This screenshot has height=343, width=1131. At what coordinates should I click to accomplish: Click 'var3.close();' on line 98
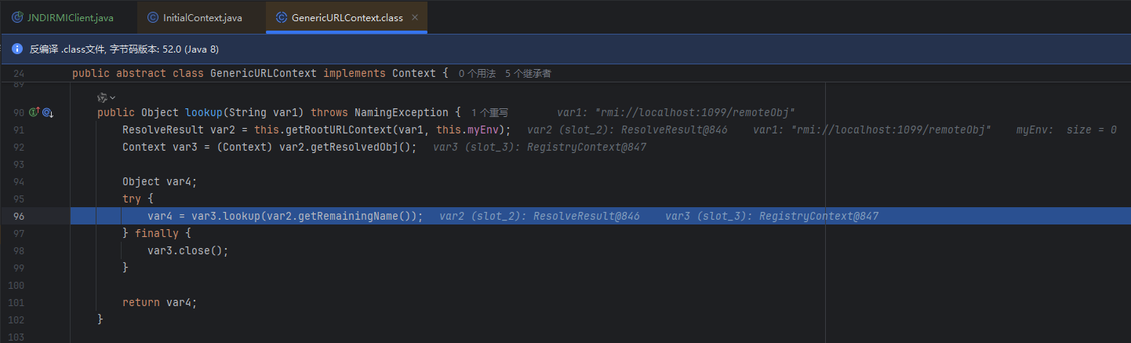tap(187, 250)
